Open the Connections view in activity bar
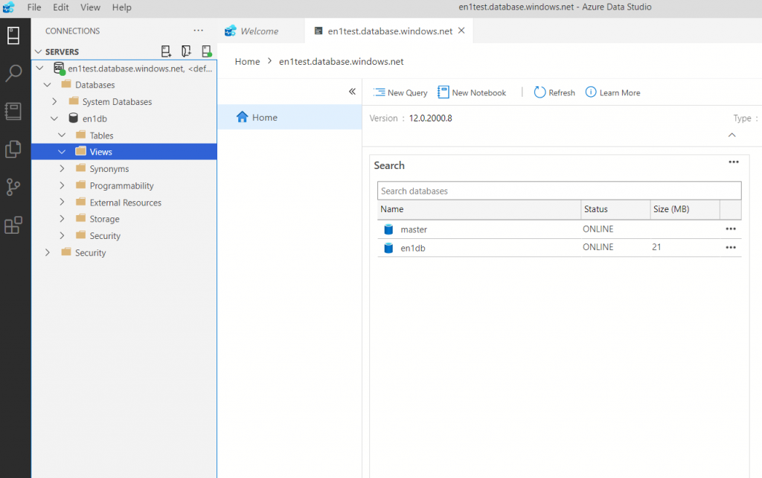Image resolution: width=762 pixels, height=478 pixels. (x=13, y=36)
